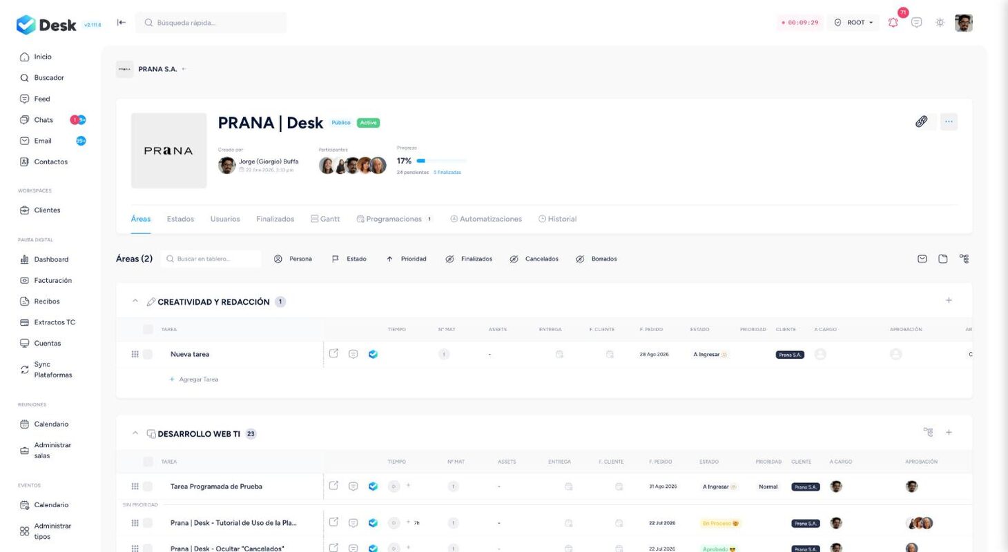Click the 00:09:29 timer button
The width and height of the screenshot is (1008, 552).
coord(800,23)
